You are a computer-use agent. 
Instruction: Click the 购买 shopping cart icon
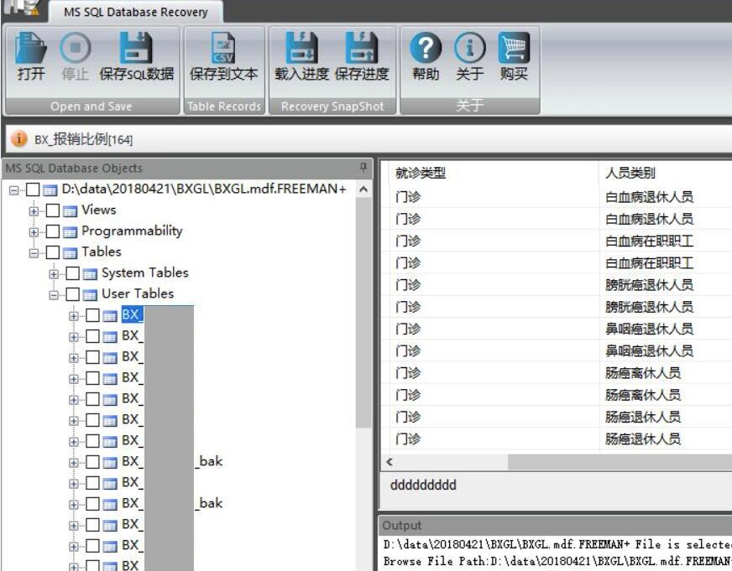[513, 48]
